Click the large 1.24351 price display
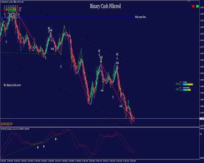Viewport: 204px width, 163px height. point(12,16)
